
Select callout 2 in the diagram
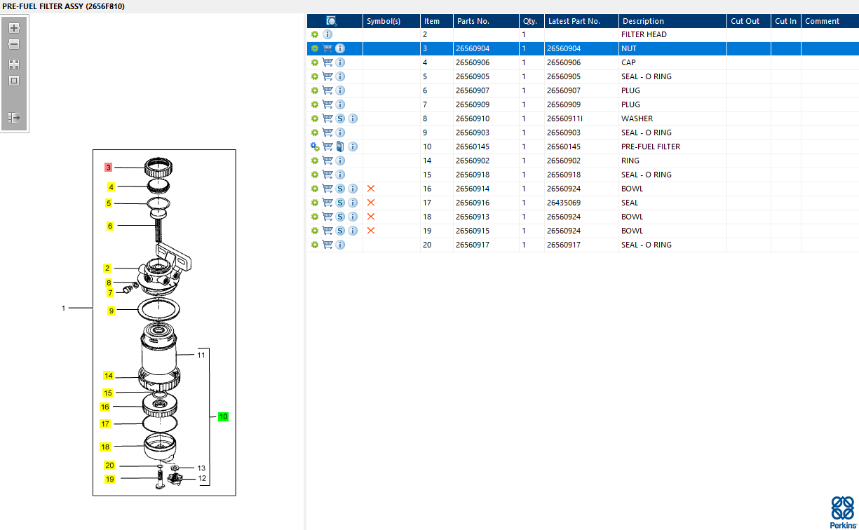107,268
